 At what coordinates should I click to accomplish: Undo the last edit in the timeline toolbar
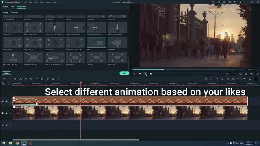4,79
